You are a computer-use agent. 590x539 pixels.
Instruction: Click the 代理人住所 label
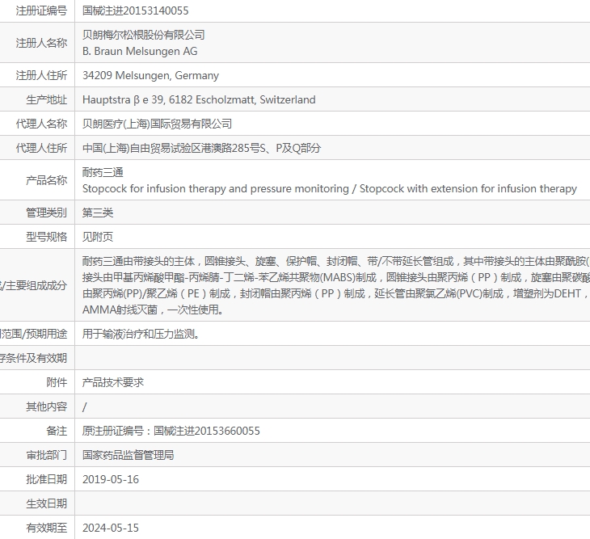click(41, 148)
